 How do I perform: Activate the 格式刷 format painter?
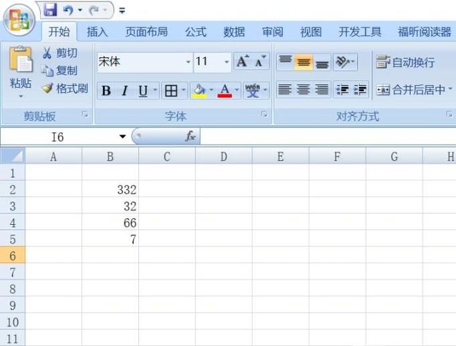(65, 88)
